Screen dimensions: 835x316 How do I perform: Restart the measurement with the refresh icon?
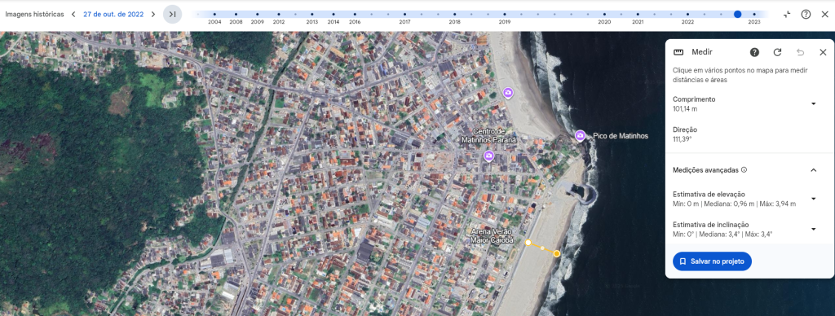coord(777,52)
